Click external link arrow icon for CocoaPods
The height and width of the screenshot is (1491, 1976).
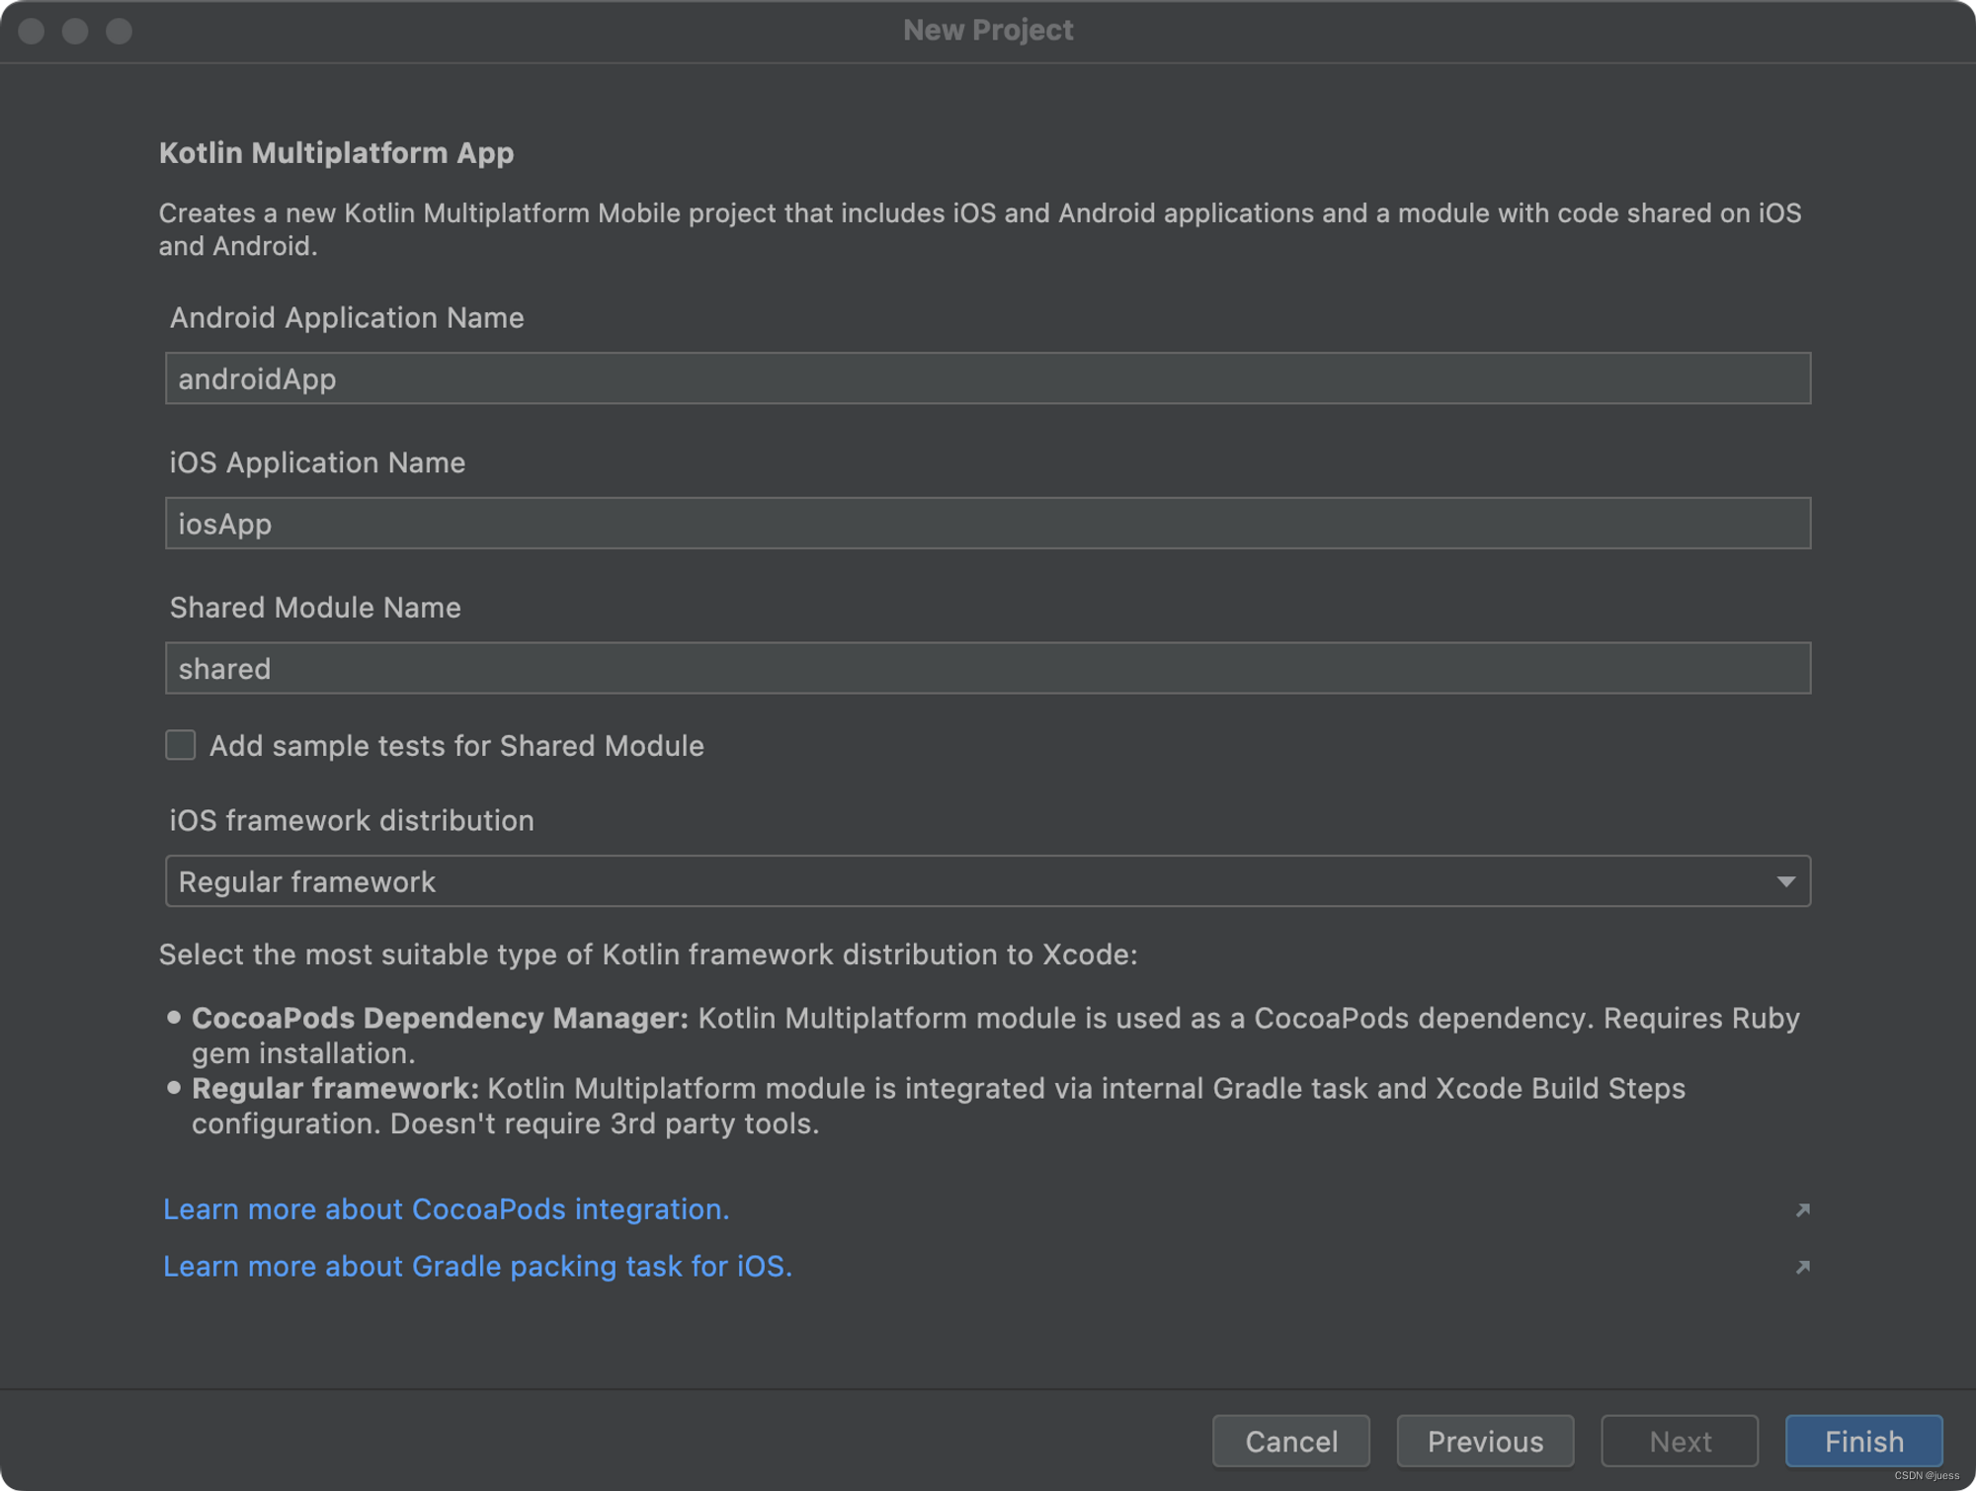pyautogui.click(x=1802, y=1210)
